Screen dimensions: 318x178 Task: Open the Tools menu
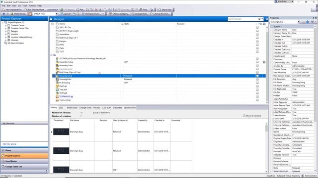(25, 6)
